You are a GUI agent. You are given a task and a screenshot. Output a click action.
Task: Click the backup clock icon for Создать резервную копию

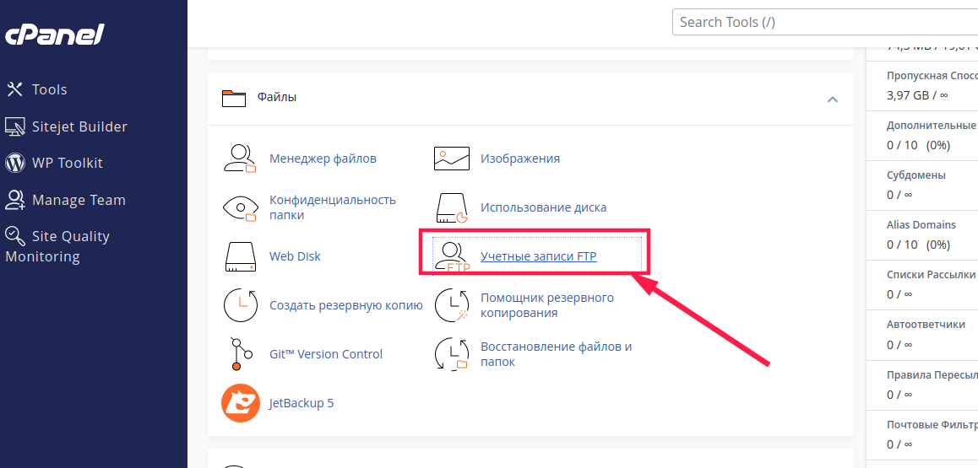click(x=240, y=305)
